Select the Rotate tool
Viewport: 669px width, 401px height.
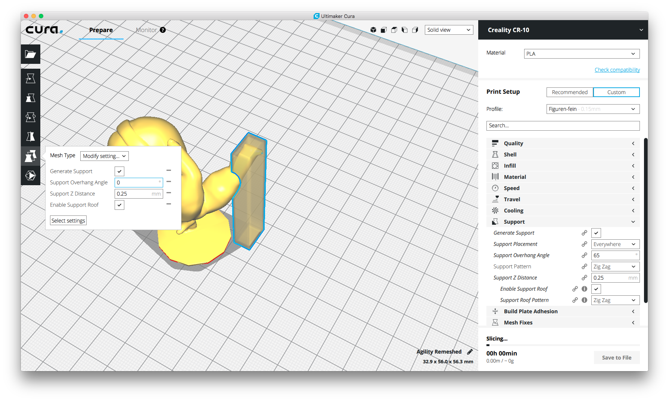[x=31, y=117]
